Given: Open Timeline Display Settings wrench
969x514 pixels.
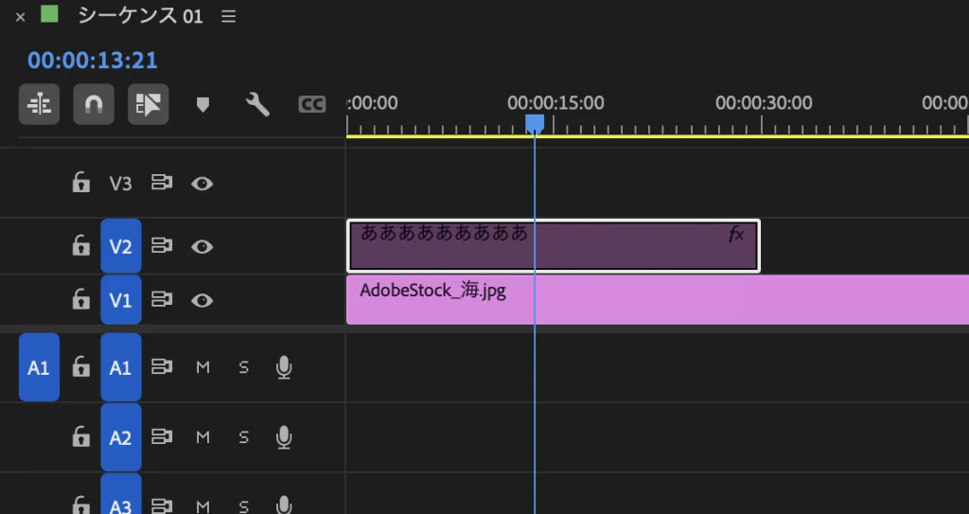Looking at the screenshot, I should pyautogui.click(x=257, y=104).
